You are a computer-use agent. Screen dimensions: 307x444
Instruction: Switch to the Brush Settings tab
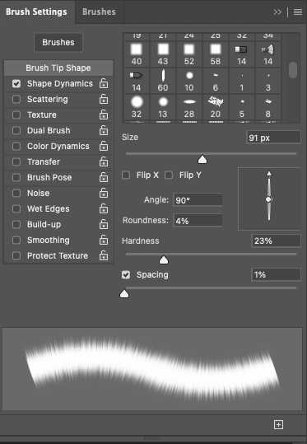click(x=36, y=12)
